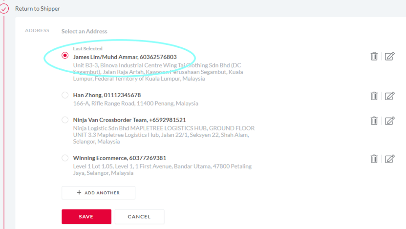Click the Level 1 Lot 1.05 address text
This screenshot has width=406, height=229.
pos(162,169)
